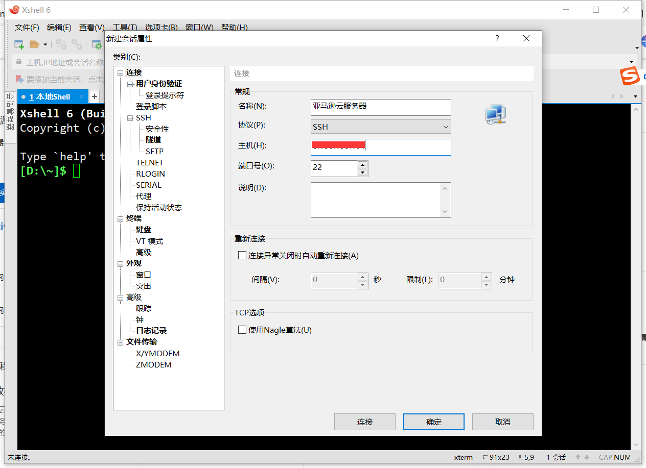
Task: Click the lock icon in address bar
Action: [x=19, y=62]
